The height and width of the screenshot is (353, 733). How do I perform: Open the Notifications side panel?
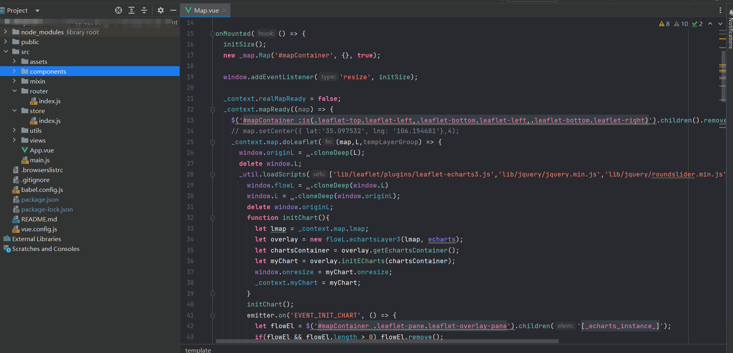(730, 30)
